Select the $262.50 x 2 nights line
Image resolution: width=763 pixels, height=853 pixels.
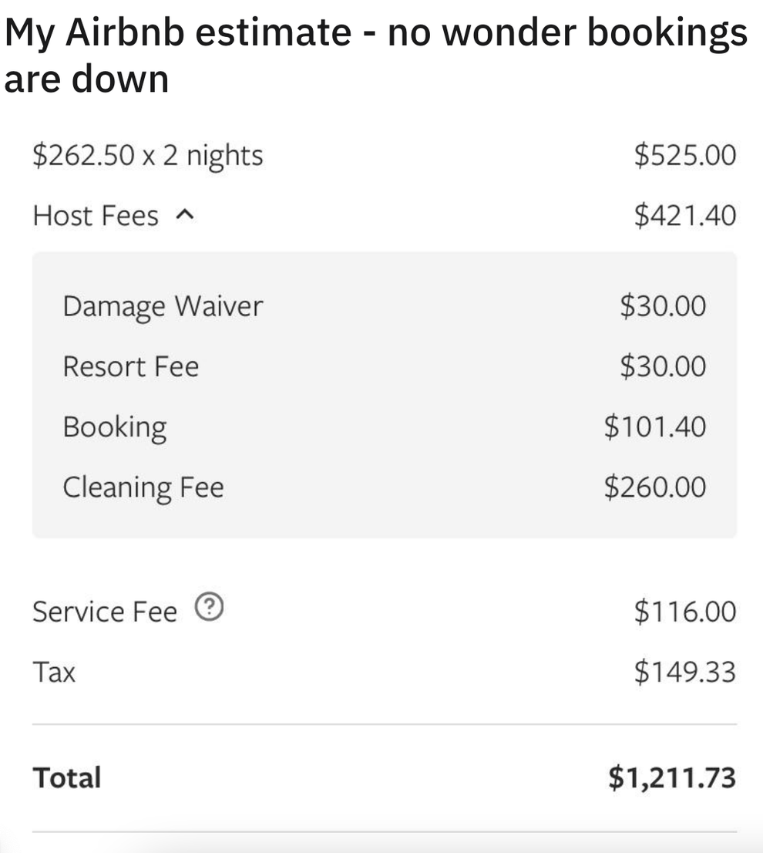click(x=147, y=155)
